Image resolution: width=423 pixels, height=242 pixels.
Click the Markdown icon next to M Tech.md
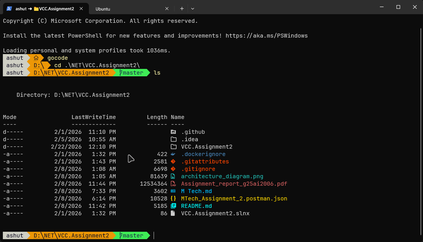[174, 191]
